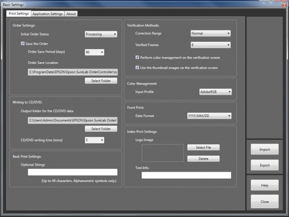Switch to the Print Settings tab

pyautogui.click(x=19, y=13)
